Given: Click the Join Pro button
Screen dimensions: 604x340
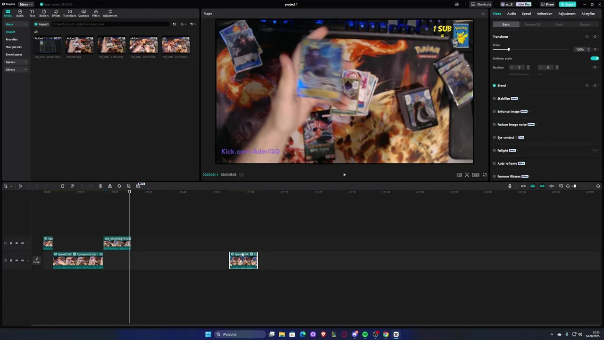Looking at the screenshot, I should (x=523, y=4).
